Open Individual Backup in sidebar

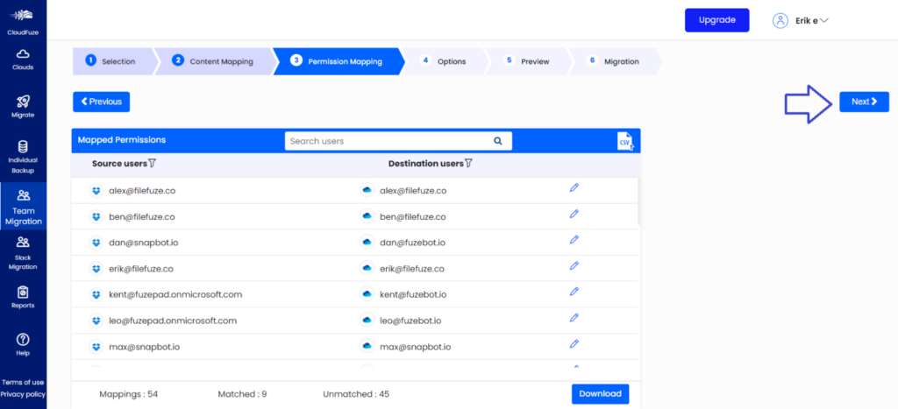(x=23, y=147)
